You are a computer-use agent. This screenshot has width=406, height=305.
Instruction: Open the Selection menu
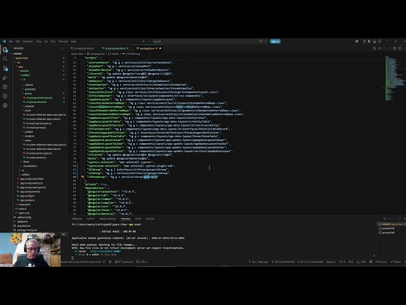coord(28,41)
